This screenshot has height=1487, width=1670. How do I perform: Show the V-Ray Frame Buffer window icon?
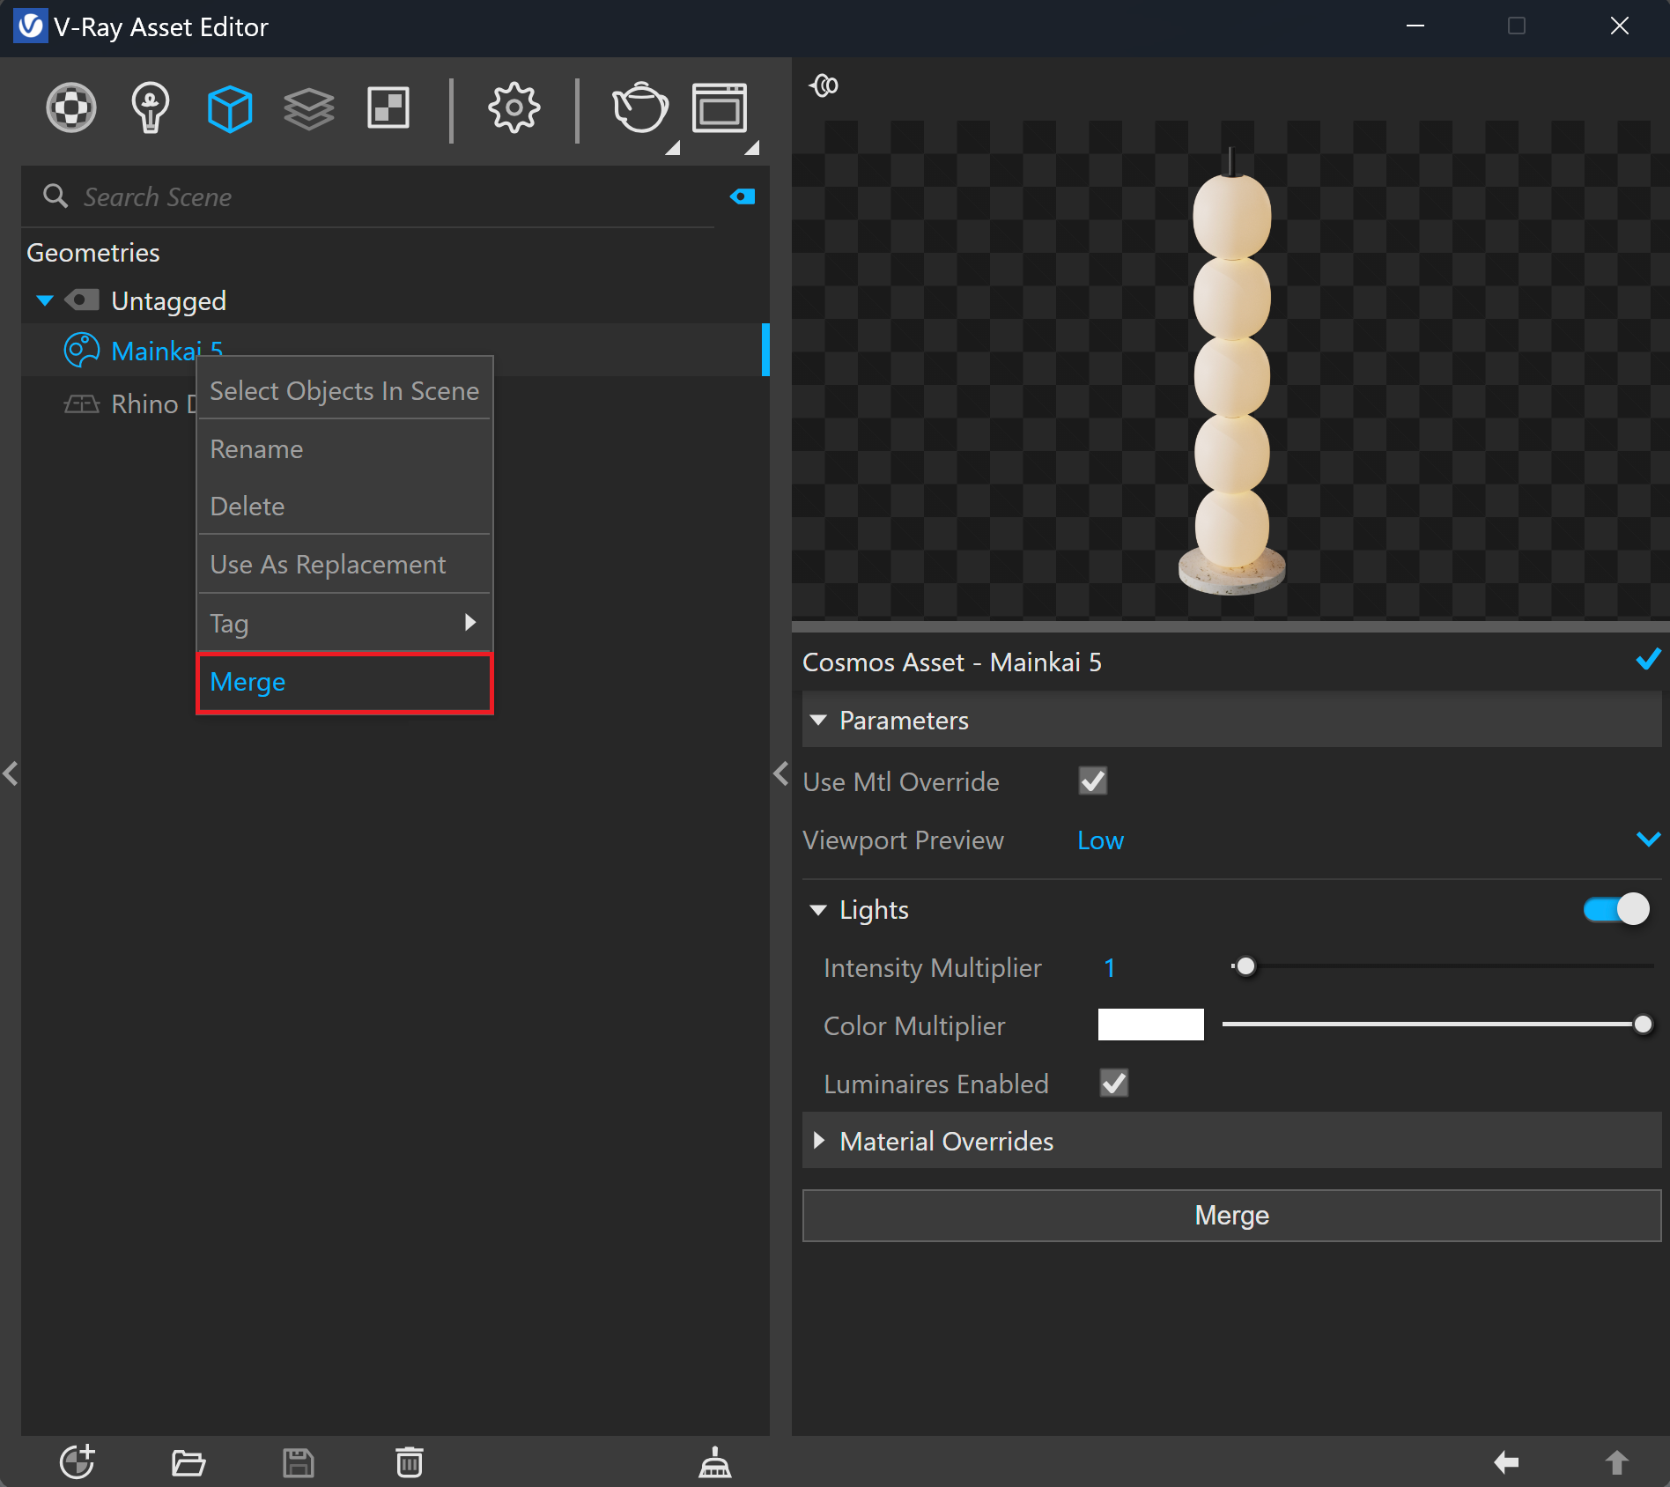[x=720, y=107]
